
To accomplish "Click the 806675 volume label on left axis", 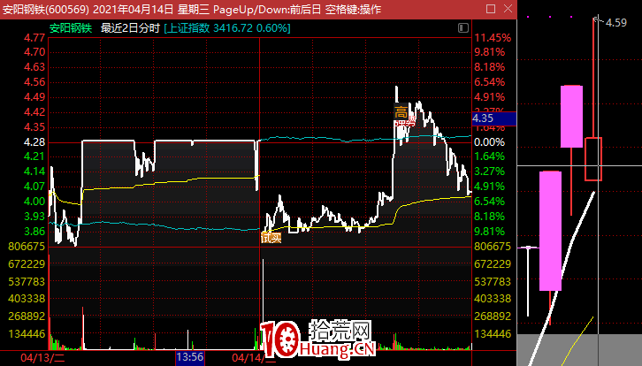I will point(27,247).
